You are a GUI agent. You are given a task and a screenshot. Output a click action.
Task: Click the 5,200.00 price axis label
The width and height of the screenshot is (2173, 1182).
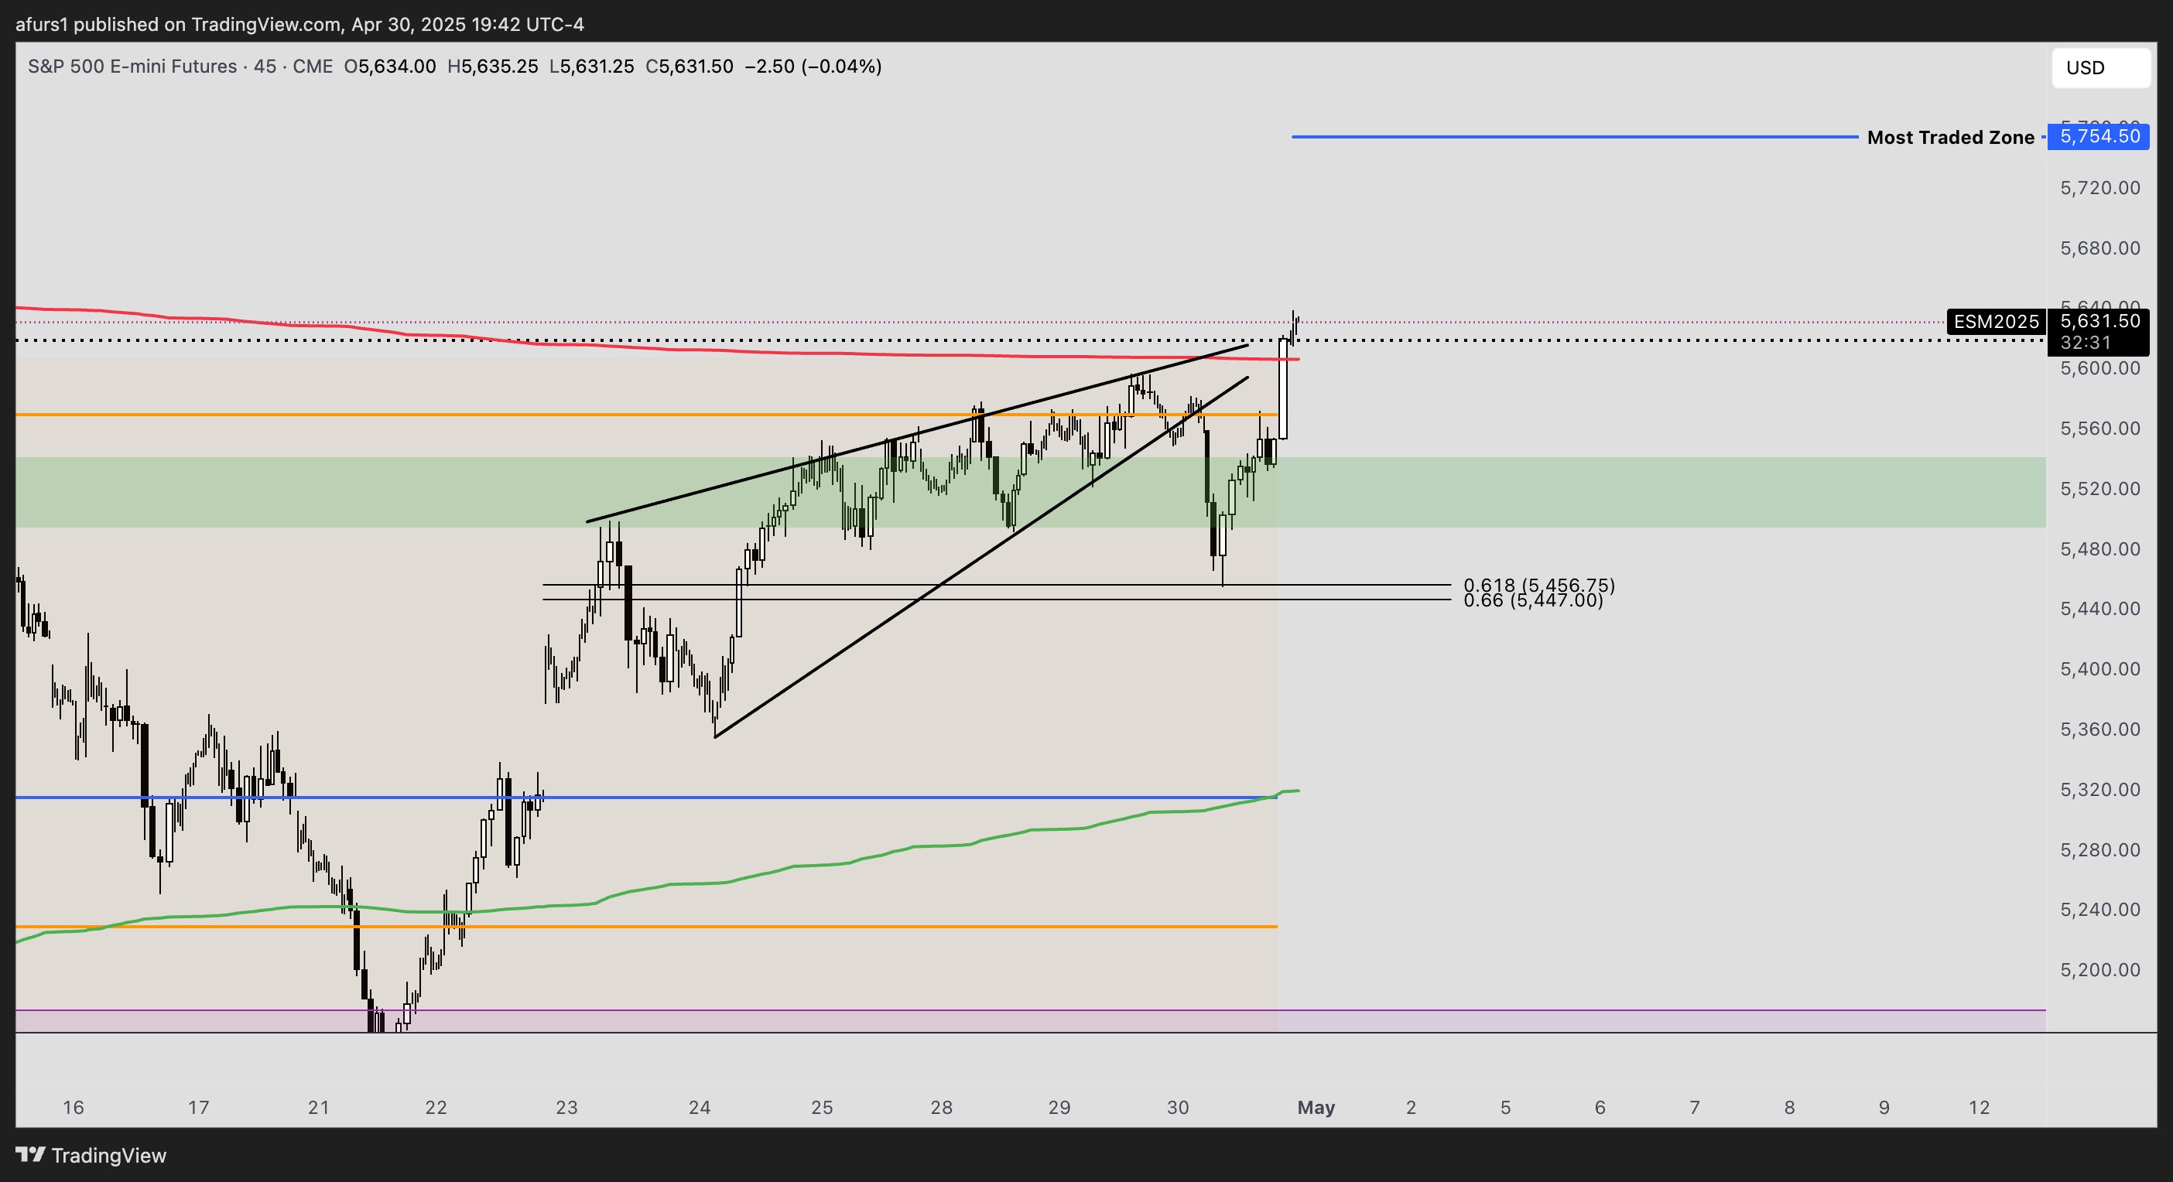click(x=2099, y=970)
